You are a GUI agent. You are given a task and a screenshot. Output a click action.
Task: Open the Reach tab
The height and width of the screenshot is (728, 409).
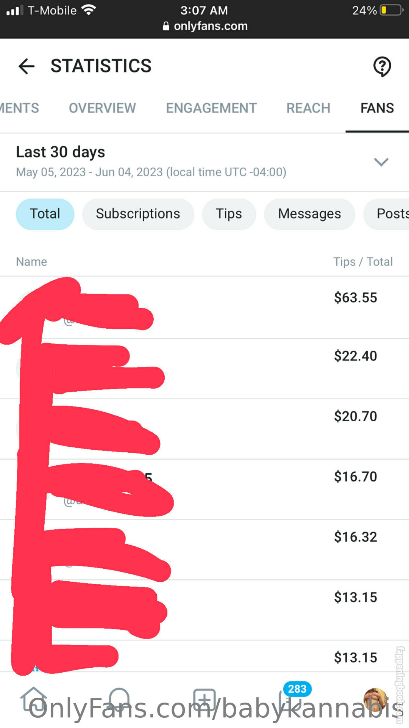(308, 108)
